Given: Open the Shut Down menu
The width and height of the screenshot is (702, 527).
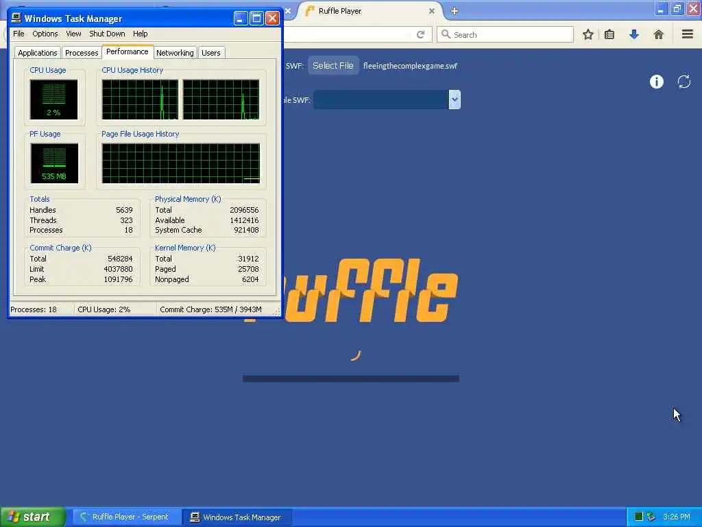Looking at the screenshot, I should pyautogui.click(x=107, y=34).
